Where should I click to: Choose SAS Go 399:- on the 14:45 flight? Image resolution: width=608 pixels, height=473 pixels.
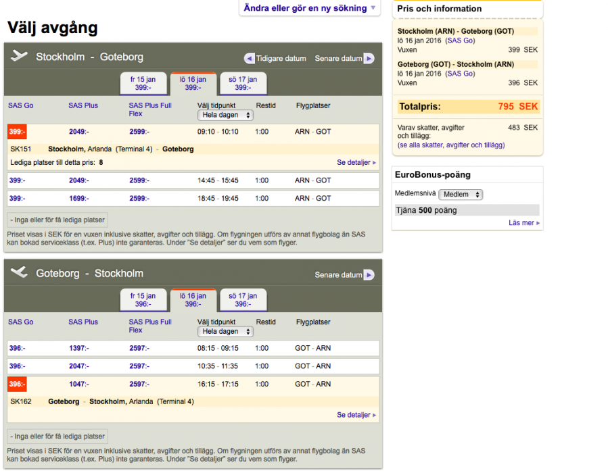point(17,180)
